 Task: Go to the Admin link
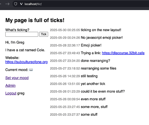coord(10,85)
